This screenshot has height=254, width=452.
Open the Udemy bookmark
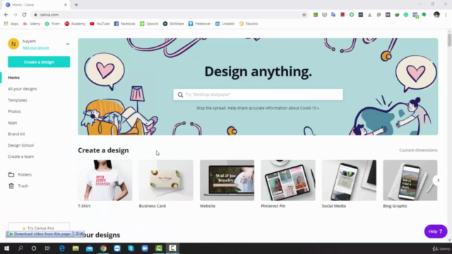(x=32, y=23)
